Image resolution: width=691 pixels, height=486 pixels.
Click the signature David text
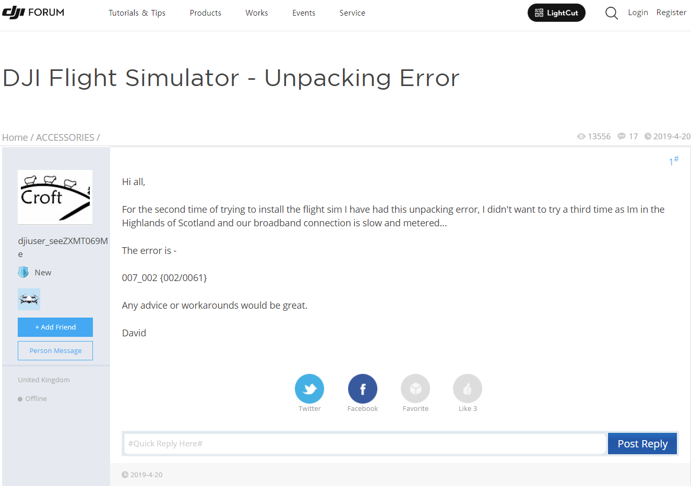pos(134,333)
